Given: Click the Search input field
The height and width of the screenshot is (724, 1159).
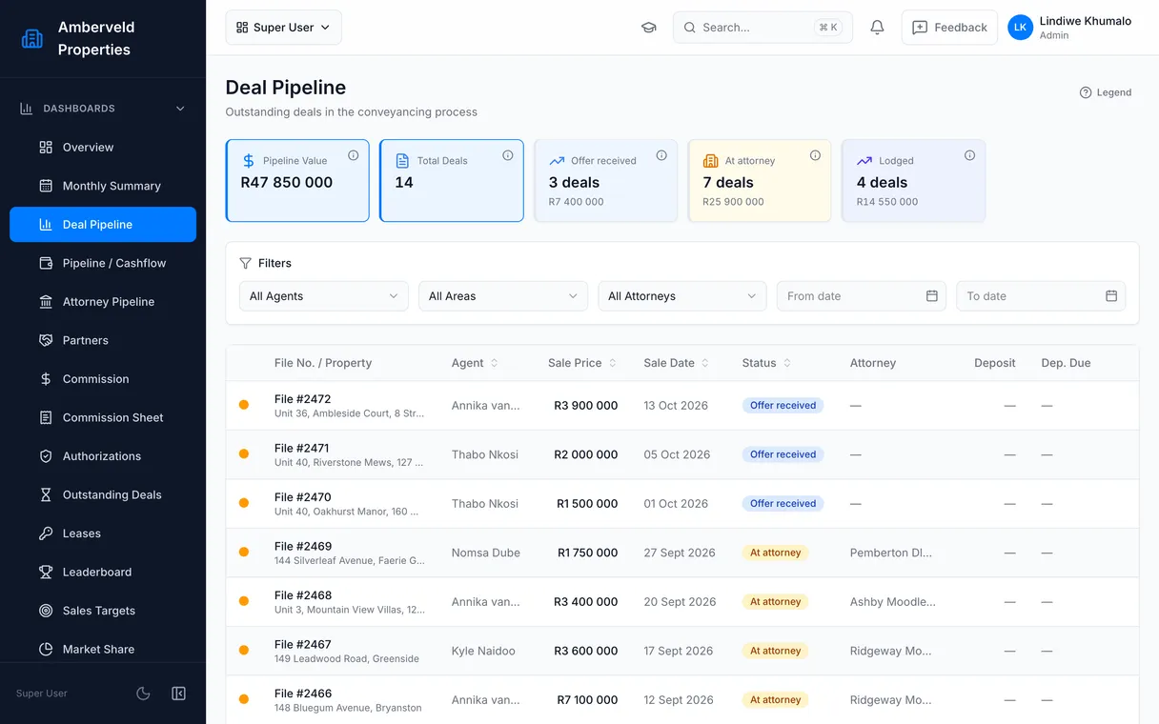Looking at the screenshot, I should click(x=762, y=28).
